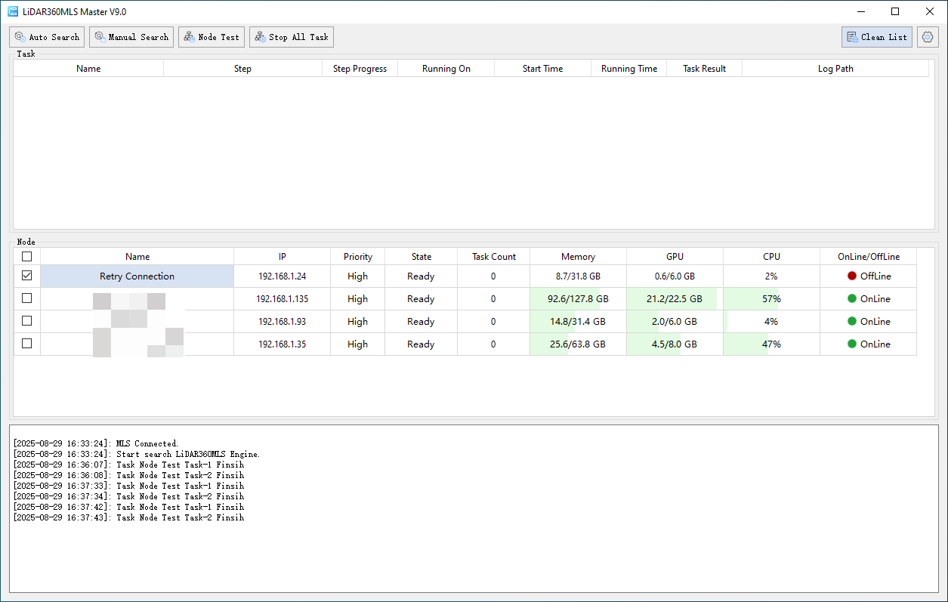The image size is (948, 602).
Task: Select the High priority cell for 192.168.1.35
Action: (x=357, y=344)
